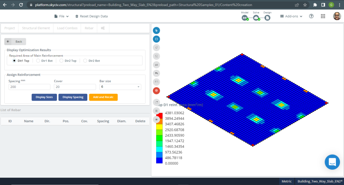The height and width of the screenshot is (185, 344).
Task: Expand the File menu
Action: pyautogui.click(x=61, y=16)
